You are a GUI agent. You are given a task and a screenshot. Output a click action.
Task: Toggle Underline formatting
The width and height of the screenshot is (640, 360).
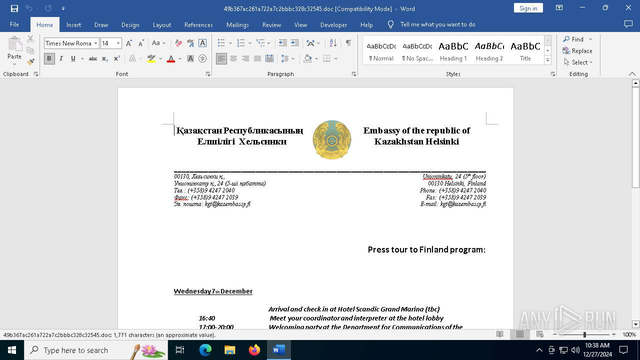point(73,58)
